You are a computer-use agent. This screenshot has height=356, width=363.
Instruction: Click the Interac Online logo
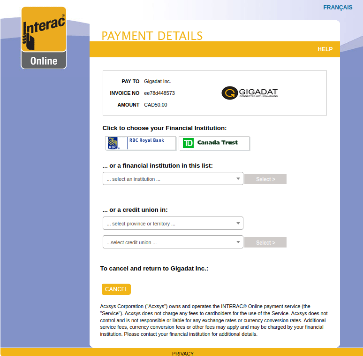point(44,38)
